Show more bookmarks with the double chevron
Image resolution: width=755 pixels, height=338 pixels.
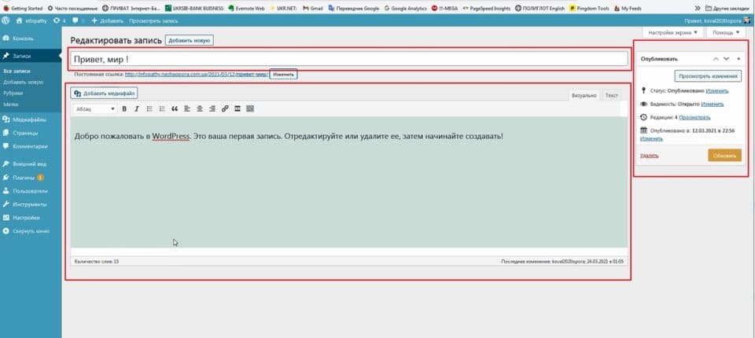click(698, 8)
